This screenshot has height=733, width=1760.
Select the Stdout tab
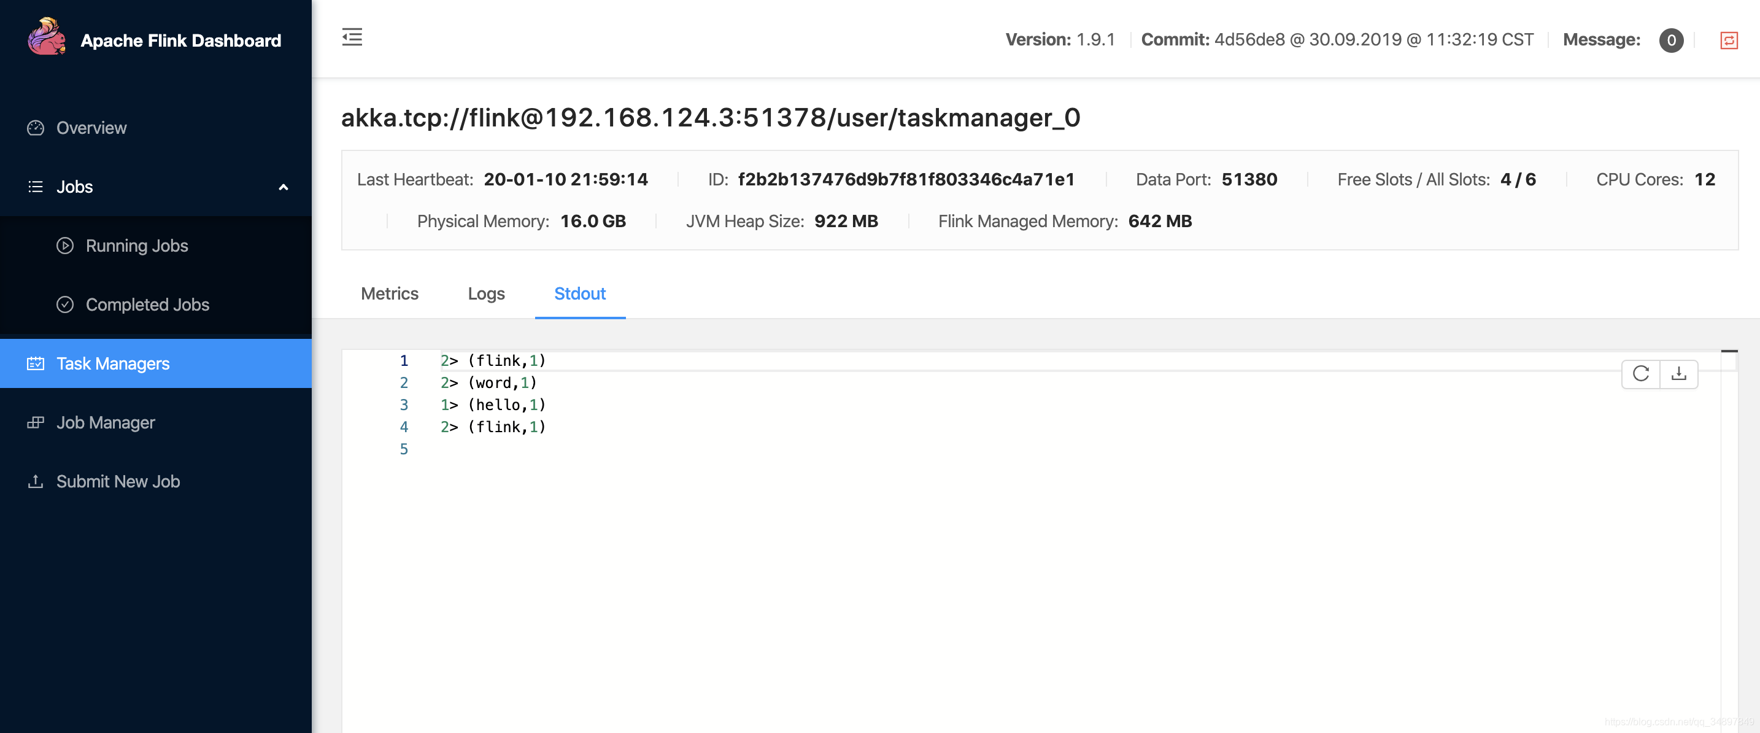click(579, 293)
